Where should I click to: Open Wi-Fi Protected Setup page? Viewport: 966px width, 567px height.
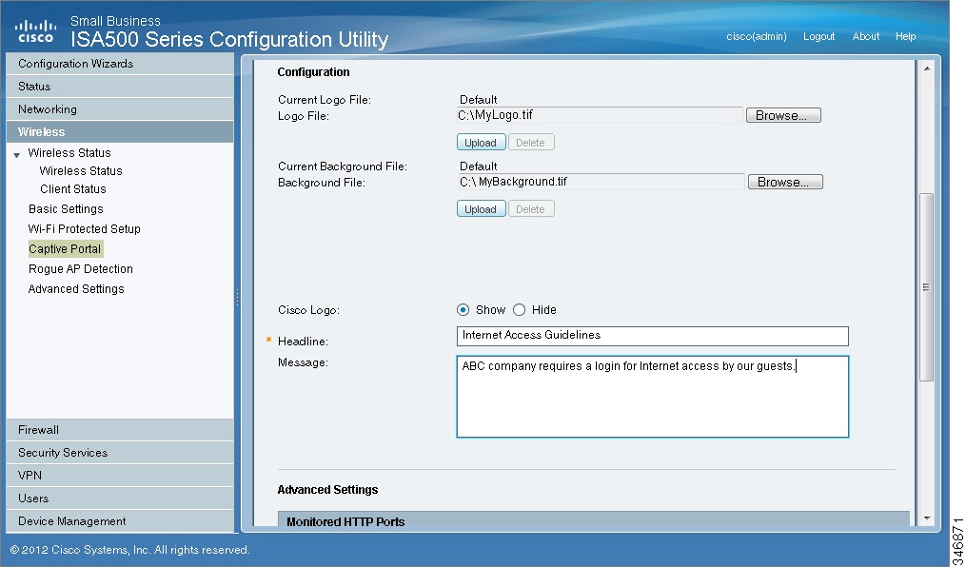point(85,229)
